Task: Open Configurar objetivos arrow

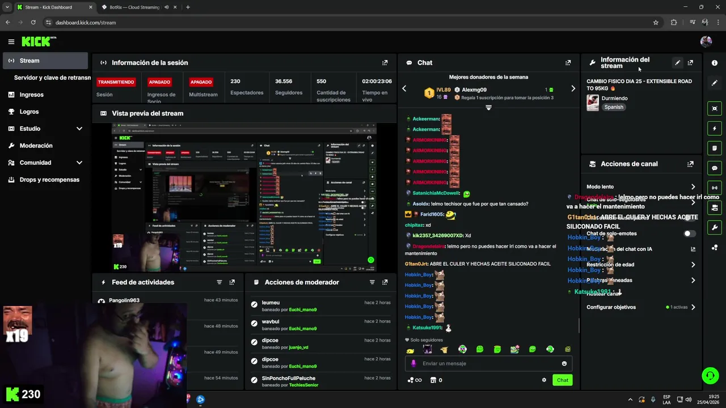Action: (x=693, y=307)
